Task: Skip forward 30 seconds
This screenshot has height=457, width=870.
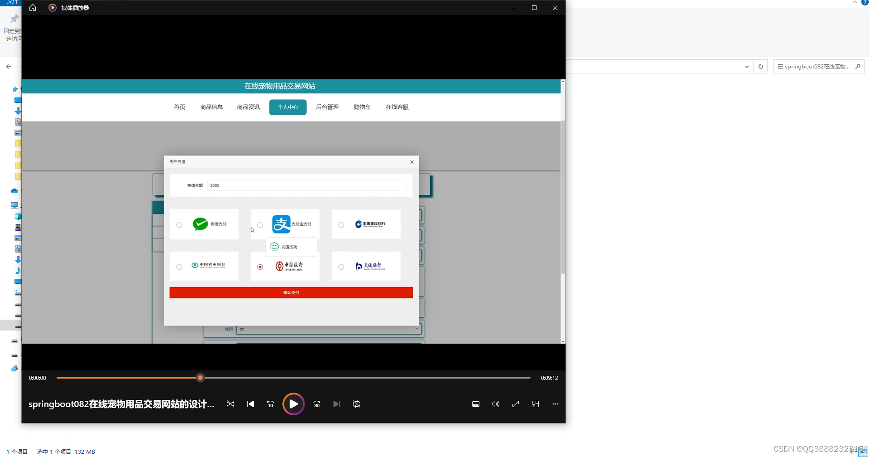Action: [317, 404]
